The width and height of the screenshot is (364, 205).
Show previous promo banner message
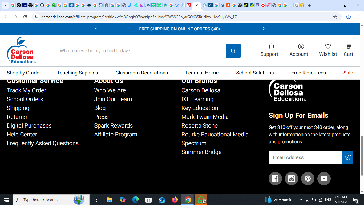tap(96, 29)
